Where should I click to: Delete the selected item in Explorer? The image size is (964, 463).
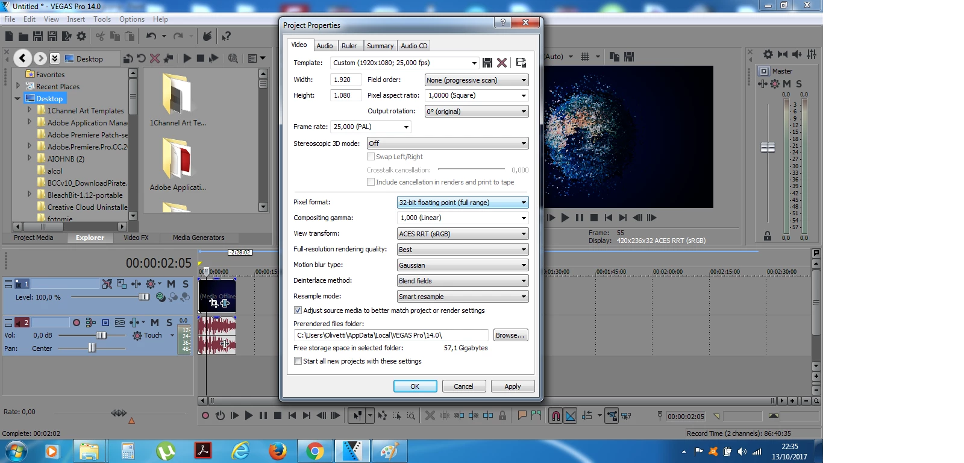[155, 58]
